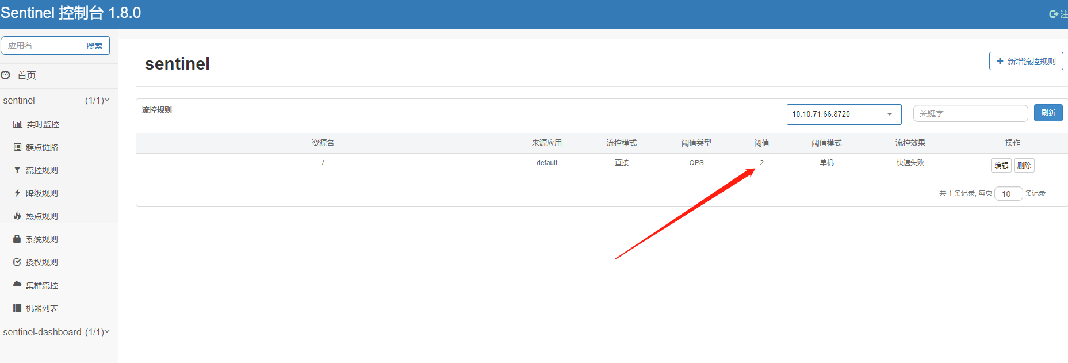
Task: Click the logout icon in header
Action: click(x=1054, y=14)
